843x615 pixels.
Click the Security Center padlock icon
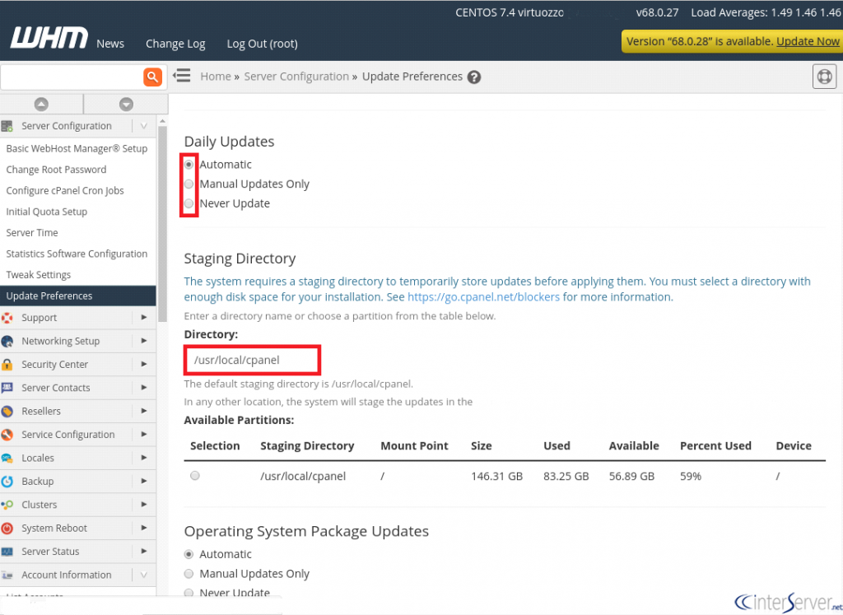coord(7,365)
